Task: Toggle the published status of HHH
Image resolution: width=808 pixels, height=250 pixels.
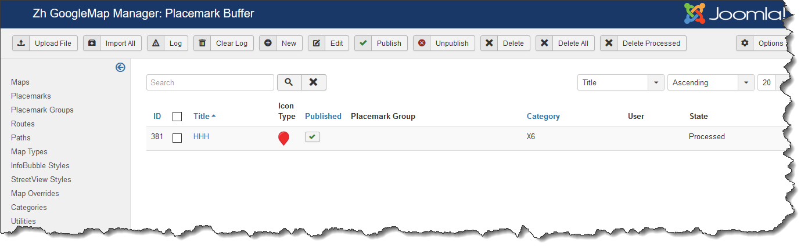Action: pyautogui.click(x=313, y=137)
